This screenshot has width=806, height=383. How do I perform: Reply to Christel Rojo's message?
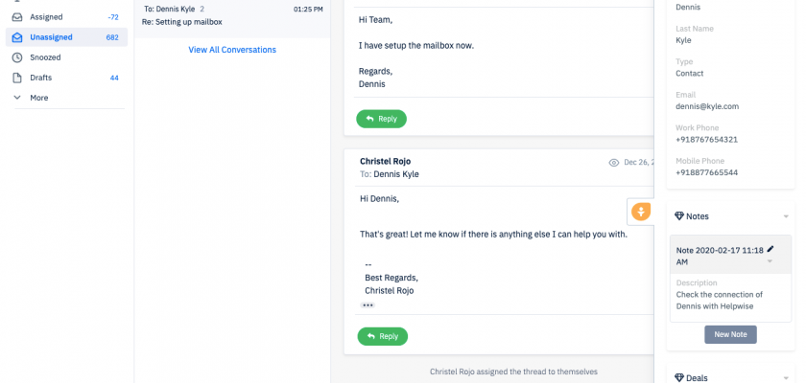pos(382,336)
